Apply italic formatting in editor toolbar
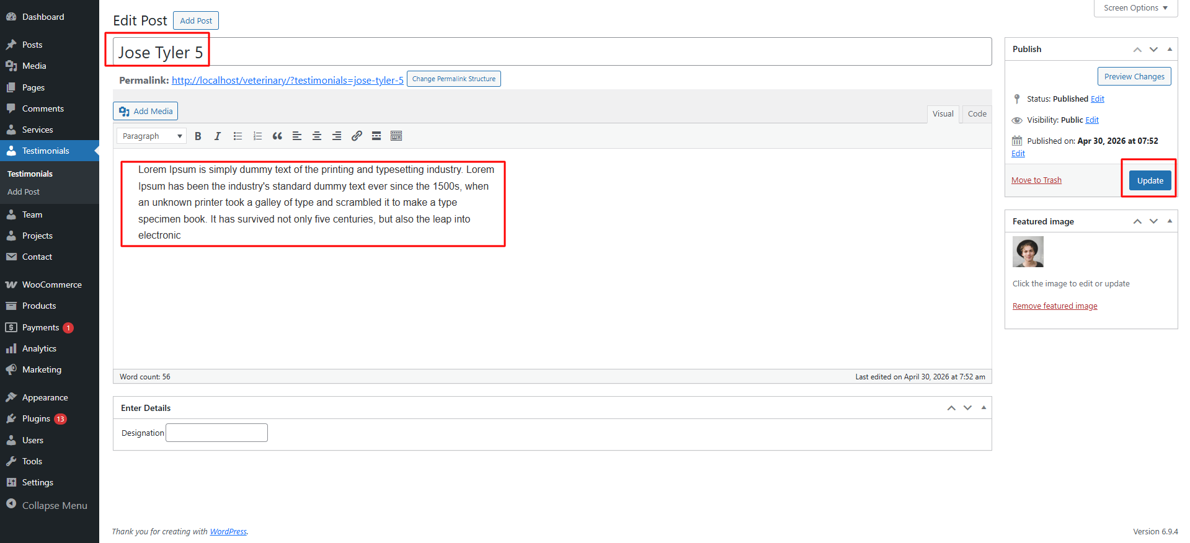Screen dimensions: 1190x543 click(x=218, y=136)
